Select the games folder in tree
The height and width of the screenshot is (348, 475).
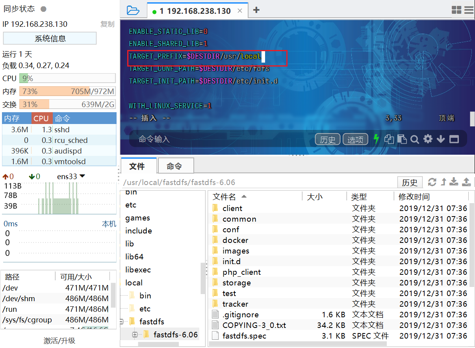click(137, 218)
